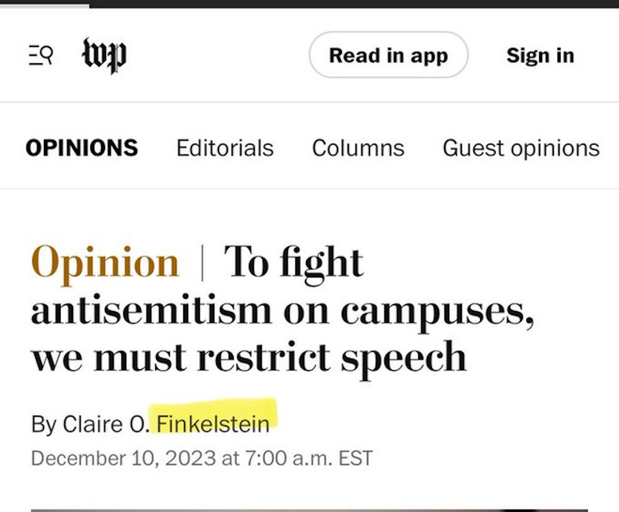
Task: Go to the Columns tab
Action: tap(358, 148)
